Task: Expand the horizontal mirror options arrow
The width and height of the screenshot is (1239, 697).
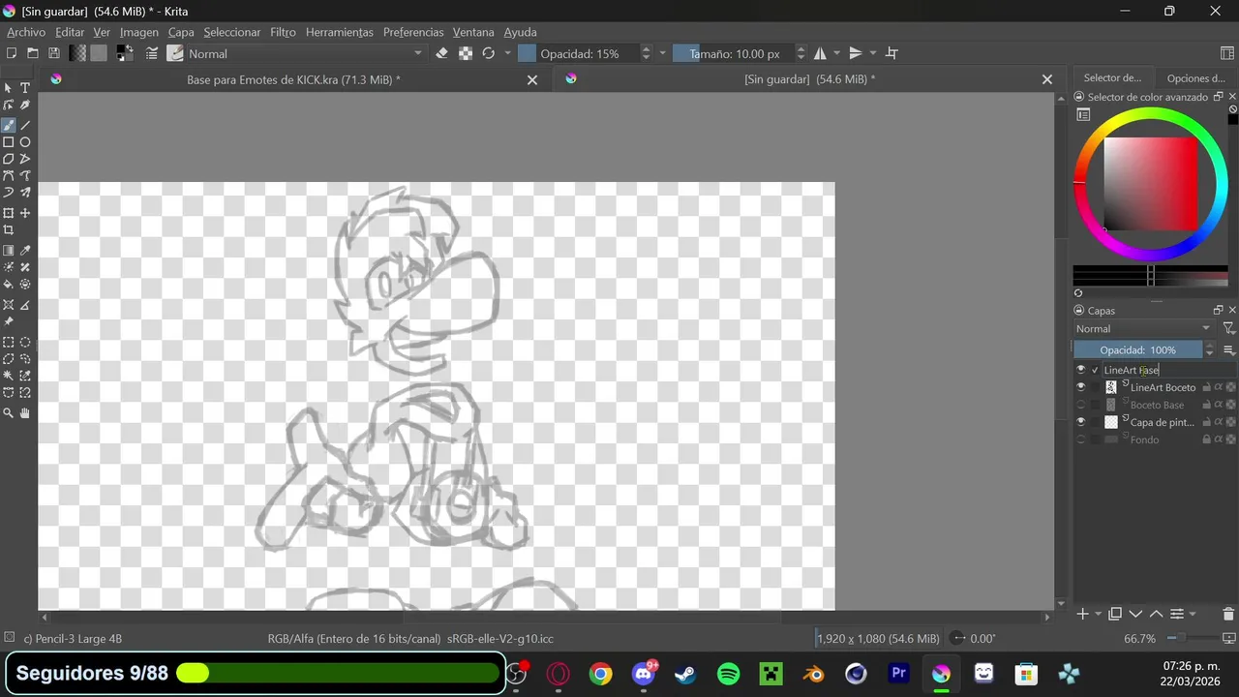Action: coord(836,53)
